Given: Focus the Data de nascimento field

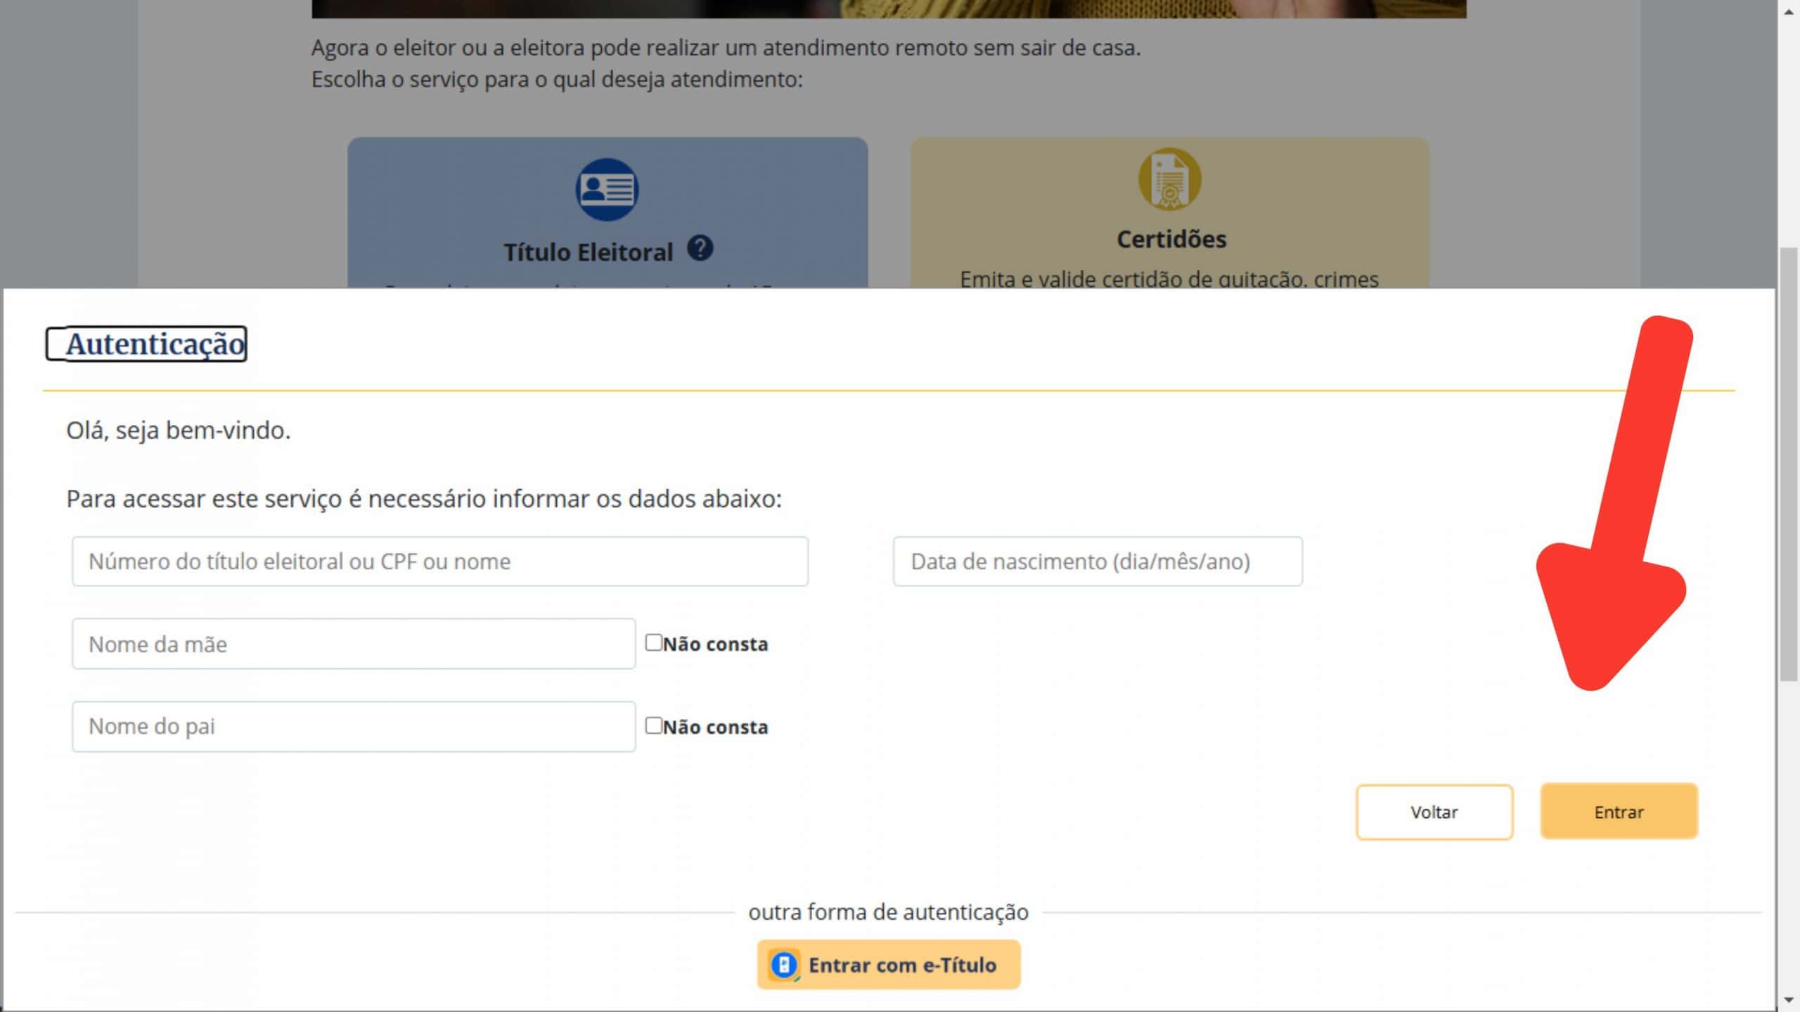Looking at the screenshot, I should click(1097, 562).
